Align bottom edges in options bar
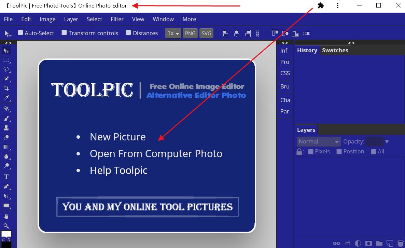This screenshot has width=405, height=248. 296,33
